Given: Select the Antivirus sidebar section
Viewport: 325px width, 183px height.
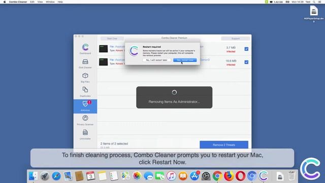Looking at the screenshot, I should click(85, 106).
